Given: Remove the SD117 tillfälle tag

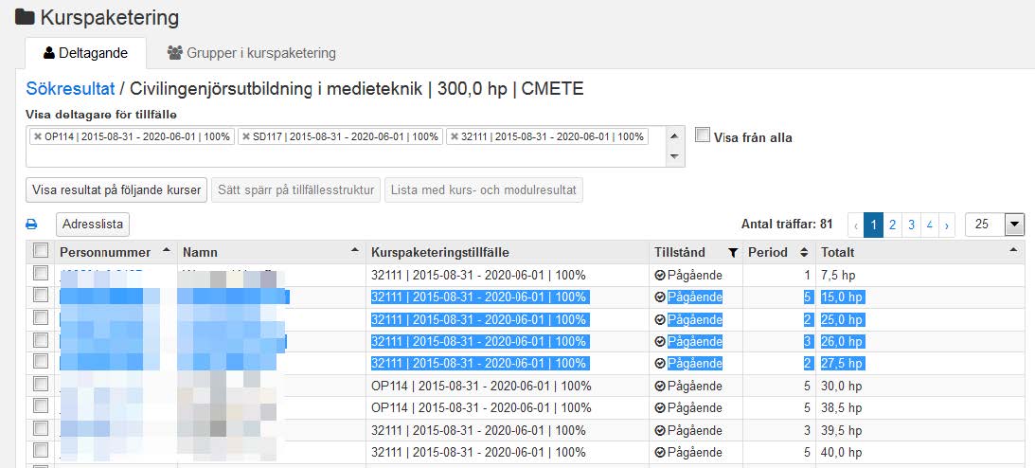Looking at the screenshot, I should (246, 136).
